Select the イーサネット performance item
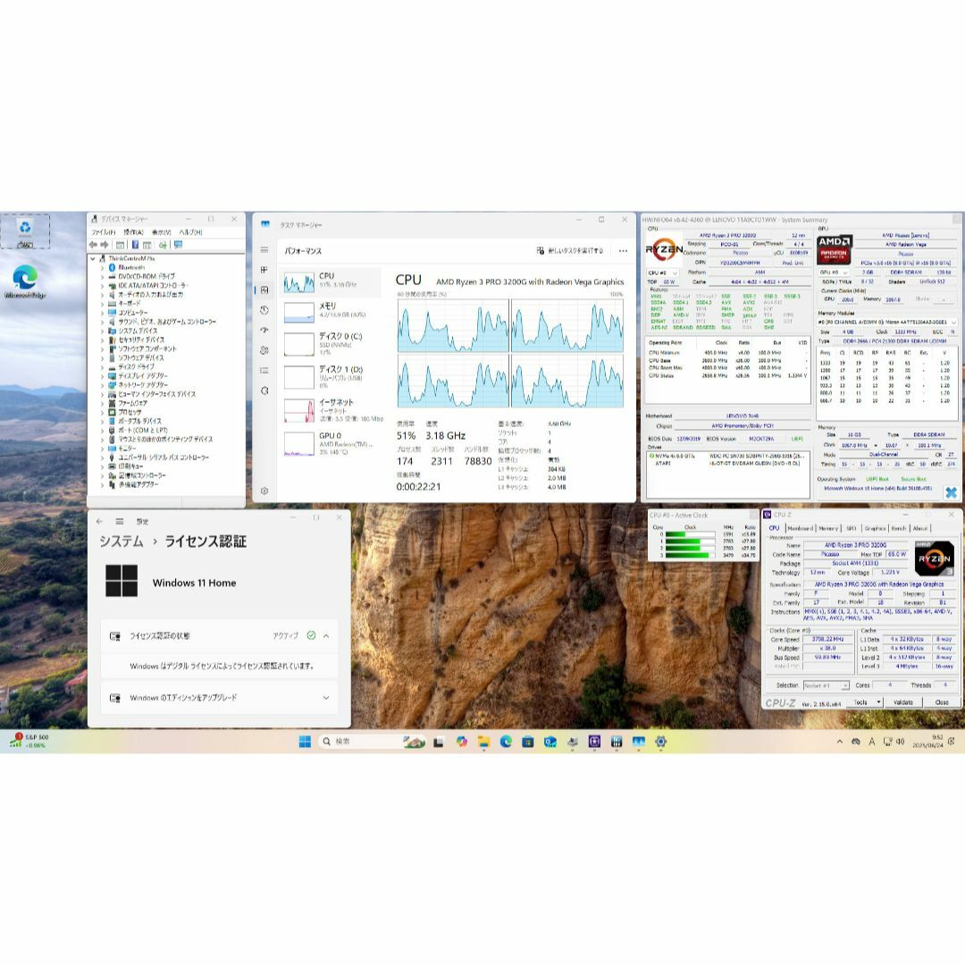This screenshot has height=965, width=965. coord(331,410)
